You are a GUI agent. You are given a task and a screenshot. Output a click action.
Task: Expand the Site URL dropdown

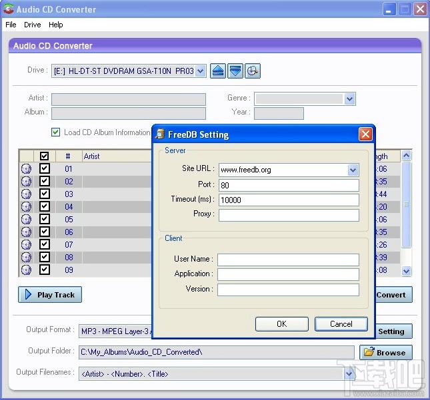coord(353,170)
